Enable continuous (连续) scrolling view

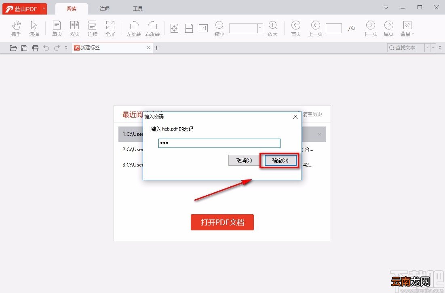pos(93,28)
